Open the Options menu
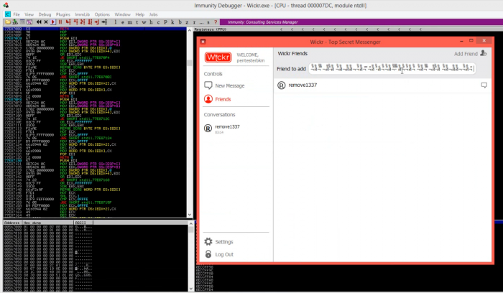 pyautogui.click(x=102, y=14)
